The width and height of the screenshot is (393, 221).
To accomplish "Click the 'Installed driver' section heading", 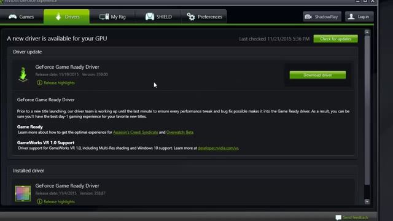I will point(29,171).
